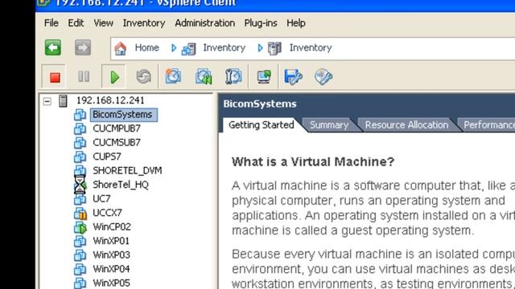515x289 pixels.
Task: Select WinXP03 virtual machine
Action: (x=111, y=255)
